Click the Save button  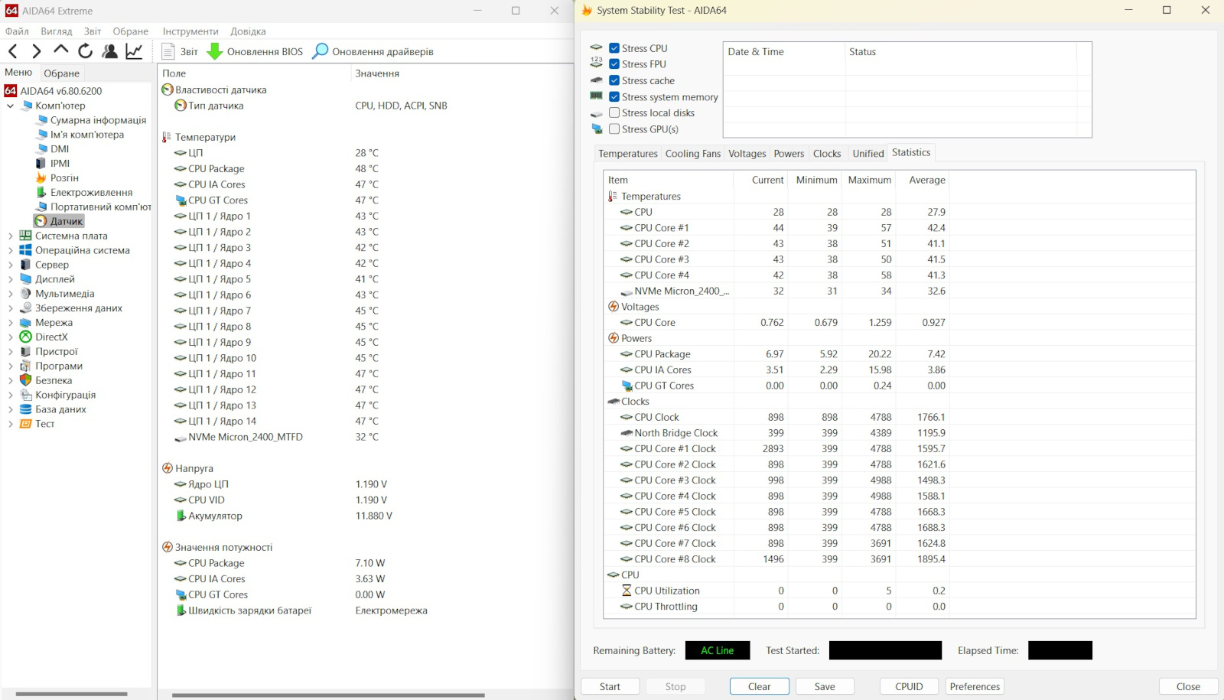click(x=825, y=686)
